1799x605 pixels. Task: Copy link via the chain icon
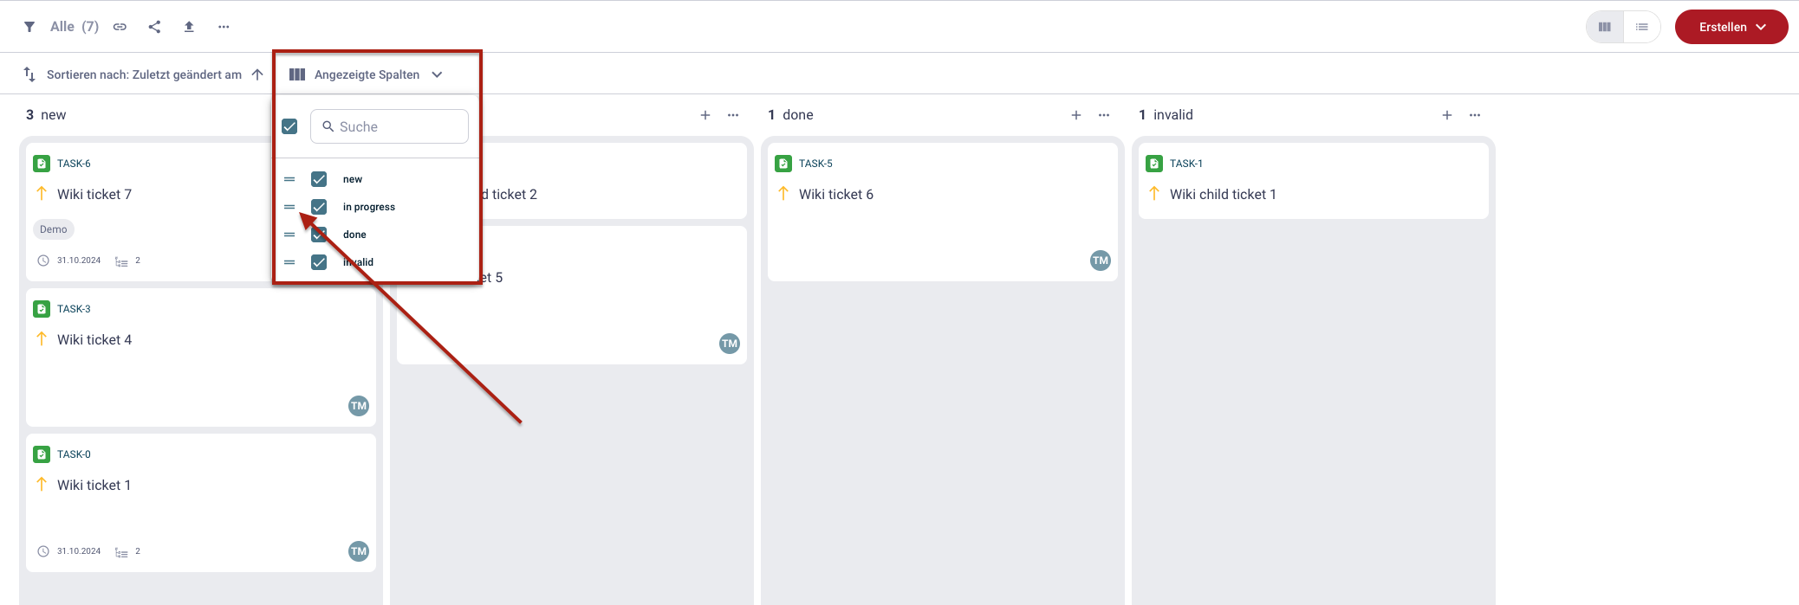120,27
